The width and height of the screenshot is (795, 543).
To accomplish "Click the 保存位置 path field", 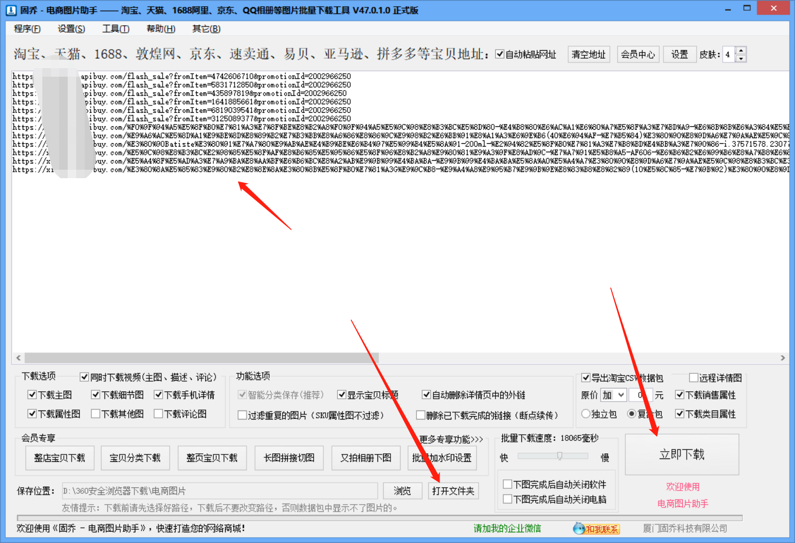I will click(x=219, y=491).
